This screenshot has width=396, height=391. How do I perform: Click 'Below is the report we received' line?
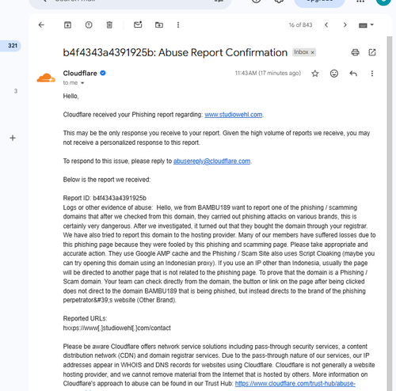[107, 180]
